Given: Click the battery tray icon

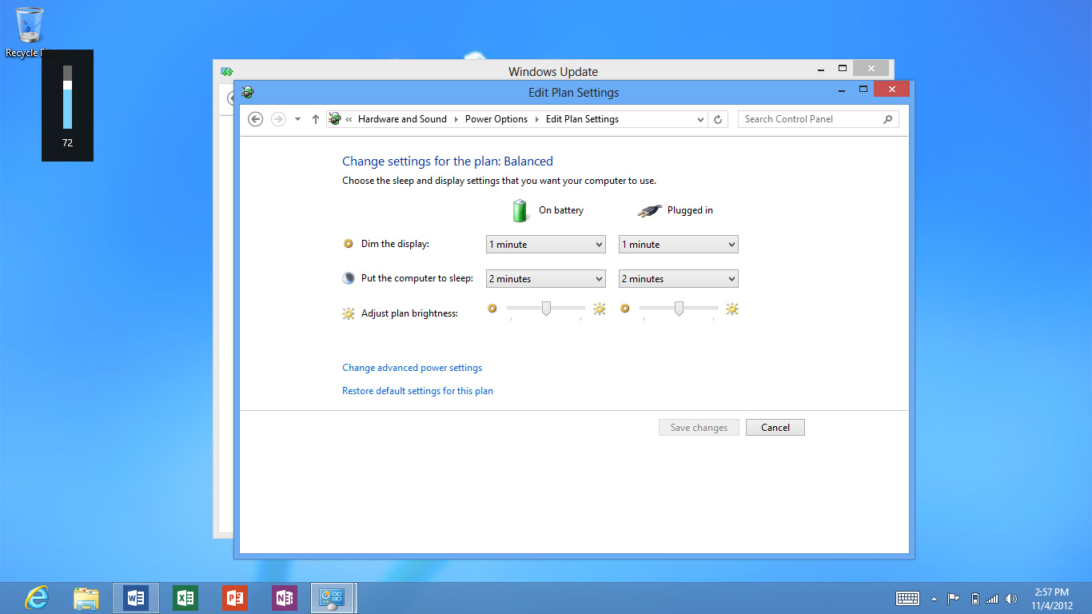Looking at the screenshot, I should (974, 599).
